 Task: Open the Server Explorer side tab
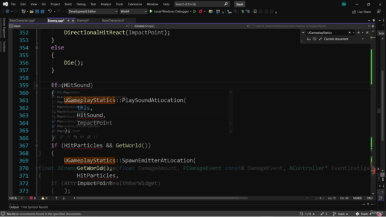click(x=4, y=28)
